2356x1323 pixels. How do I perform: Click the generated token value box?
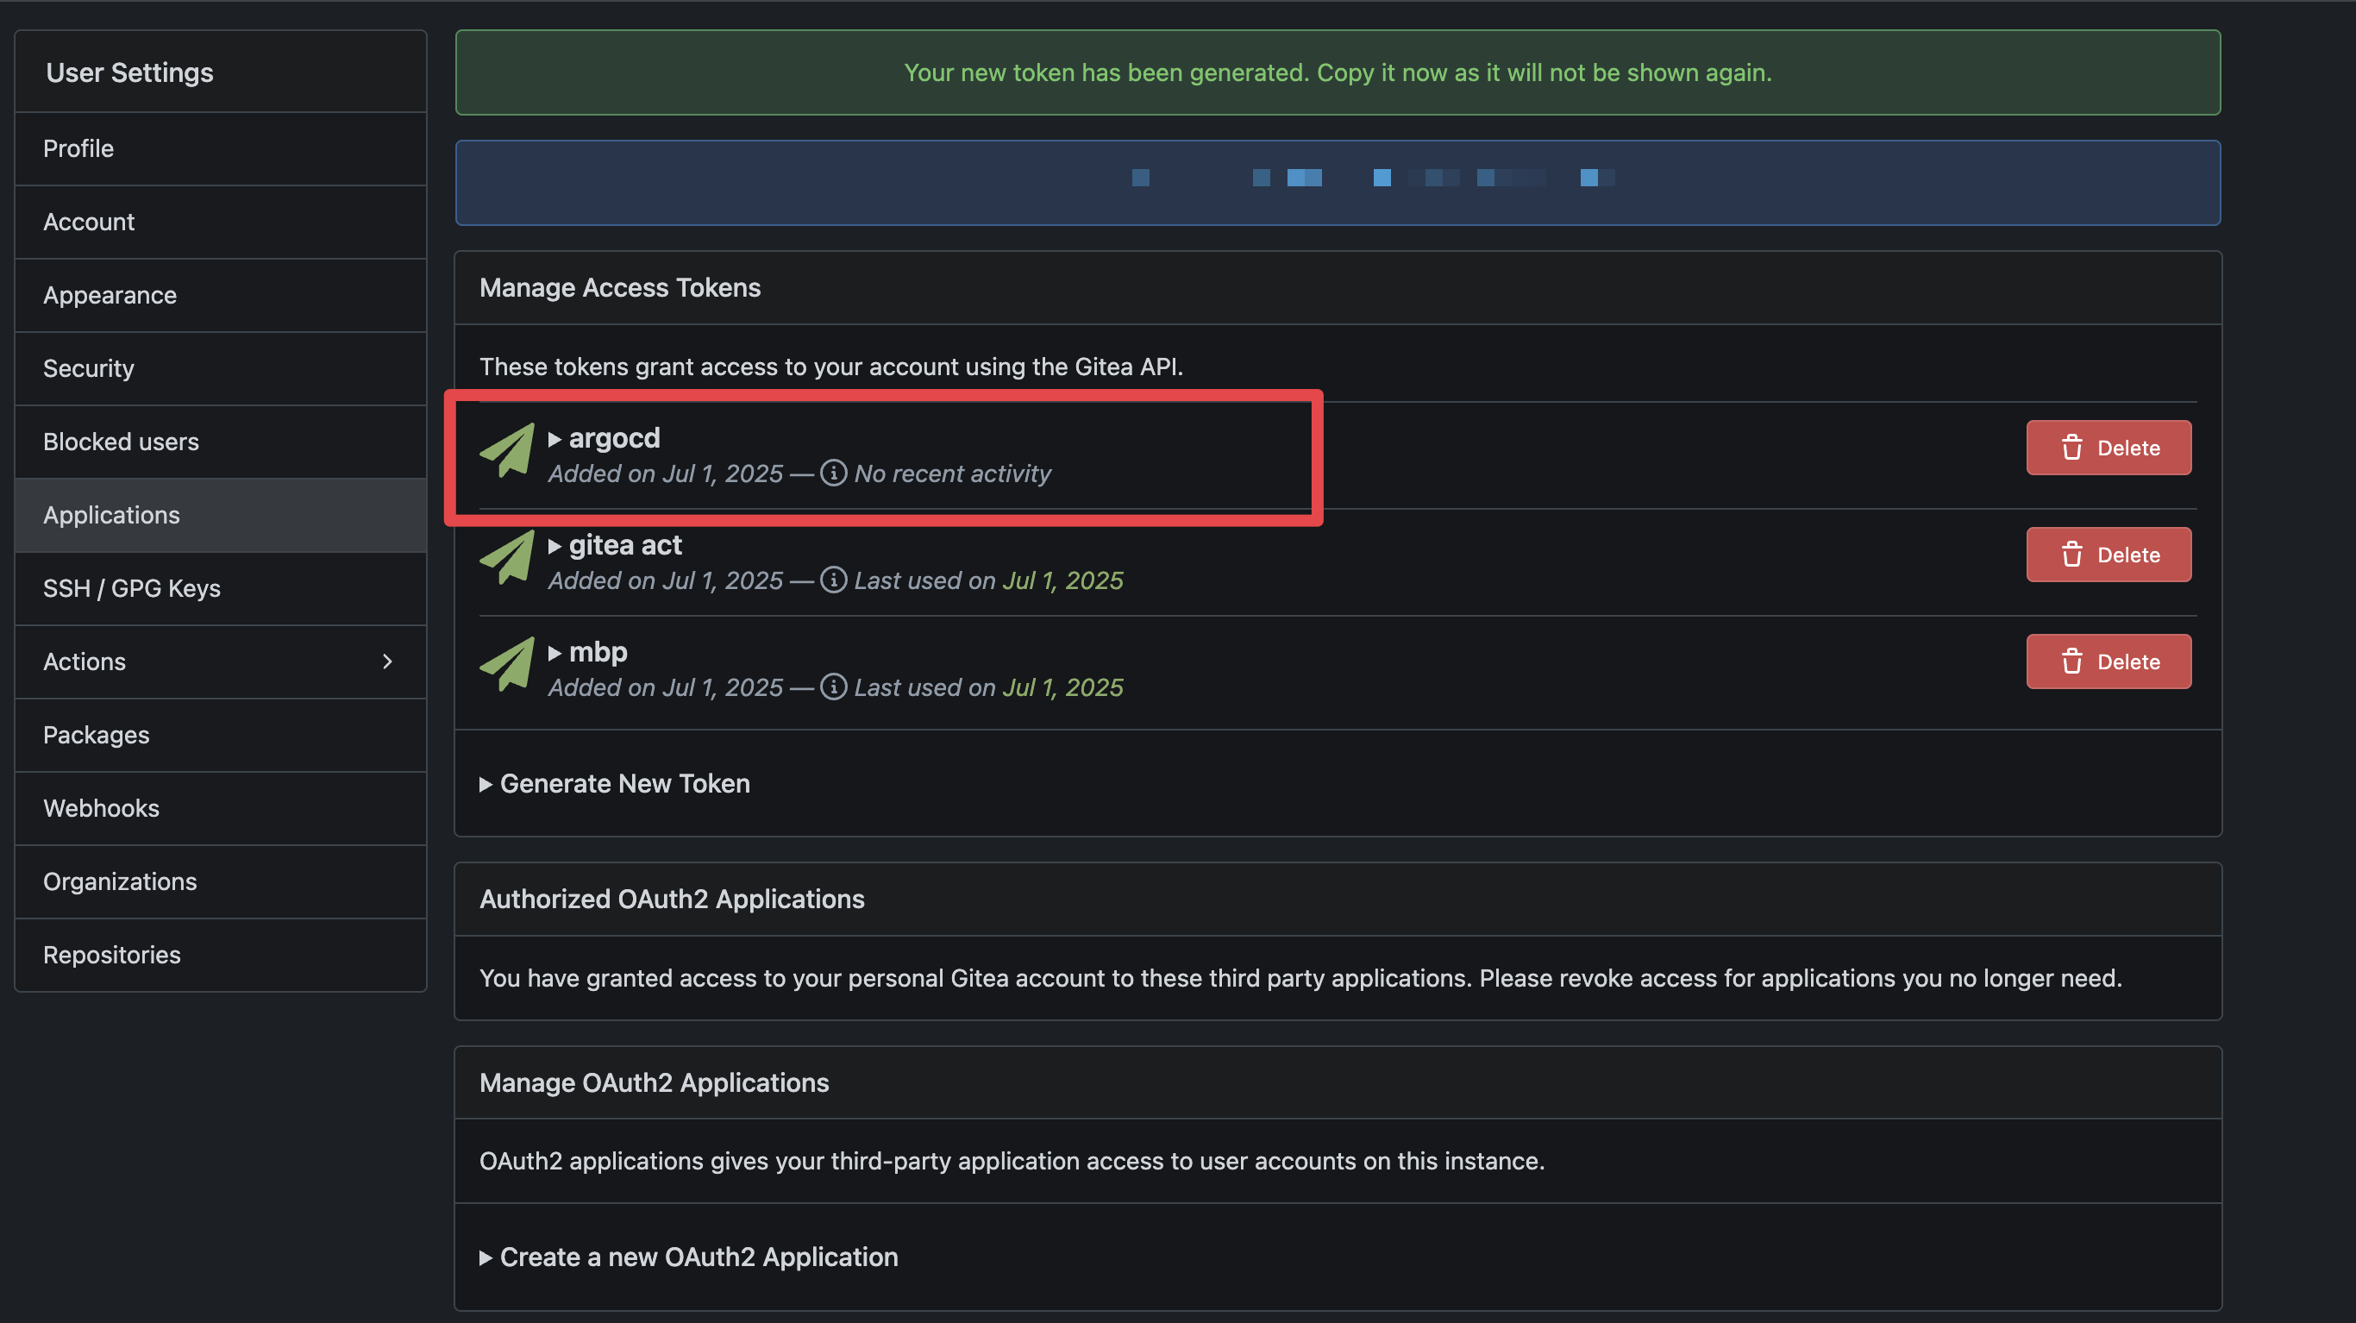coord(1338,182)
